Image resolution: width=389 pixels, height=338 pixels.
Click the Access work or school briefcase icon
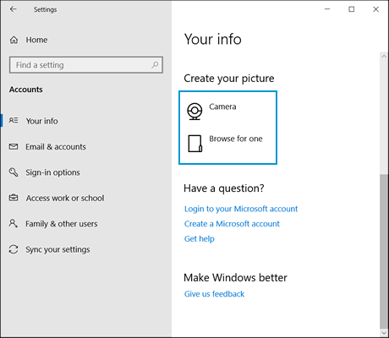click(x=14, y=198)
